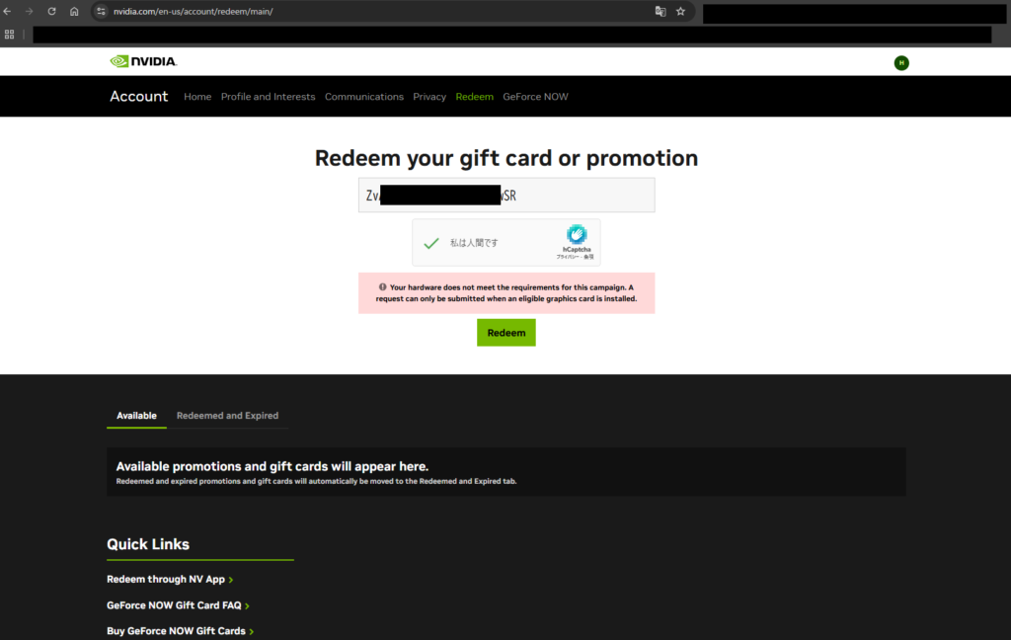Viewport: 1011px width, 640px height.
Task: Toggle the hCaptcha human verification checkbox
Action: [x=431, y=243]
